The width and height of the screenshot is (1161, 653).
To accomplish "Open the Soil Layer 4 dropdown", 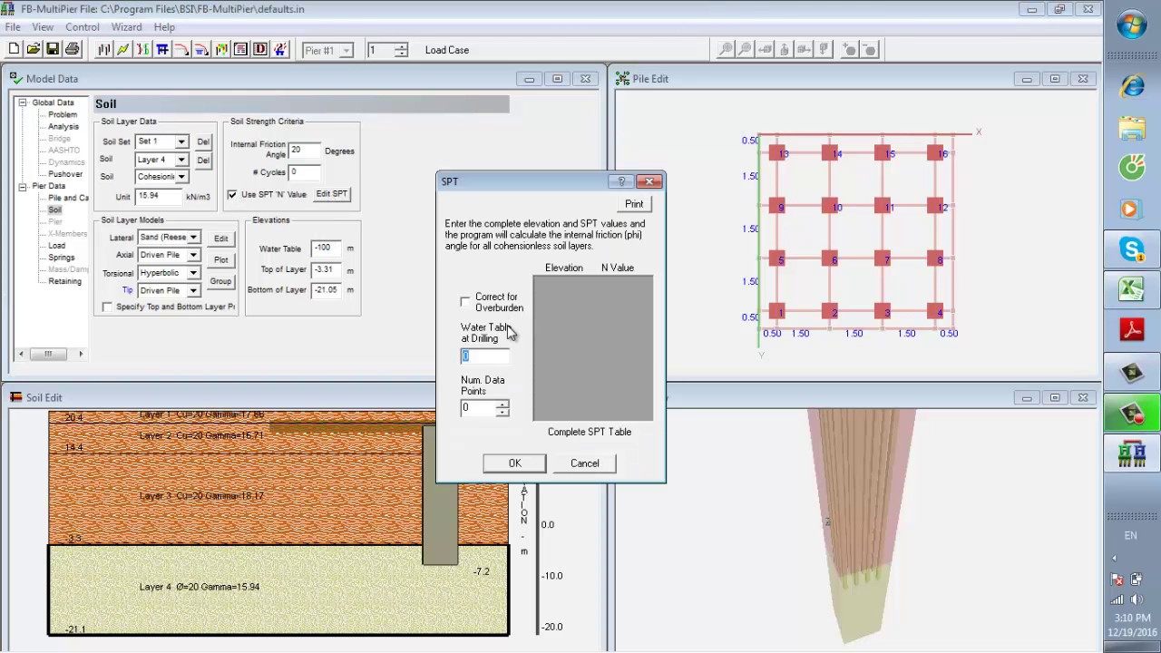I will tap(181, 160).
